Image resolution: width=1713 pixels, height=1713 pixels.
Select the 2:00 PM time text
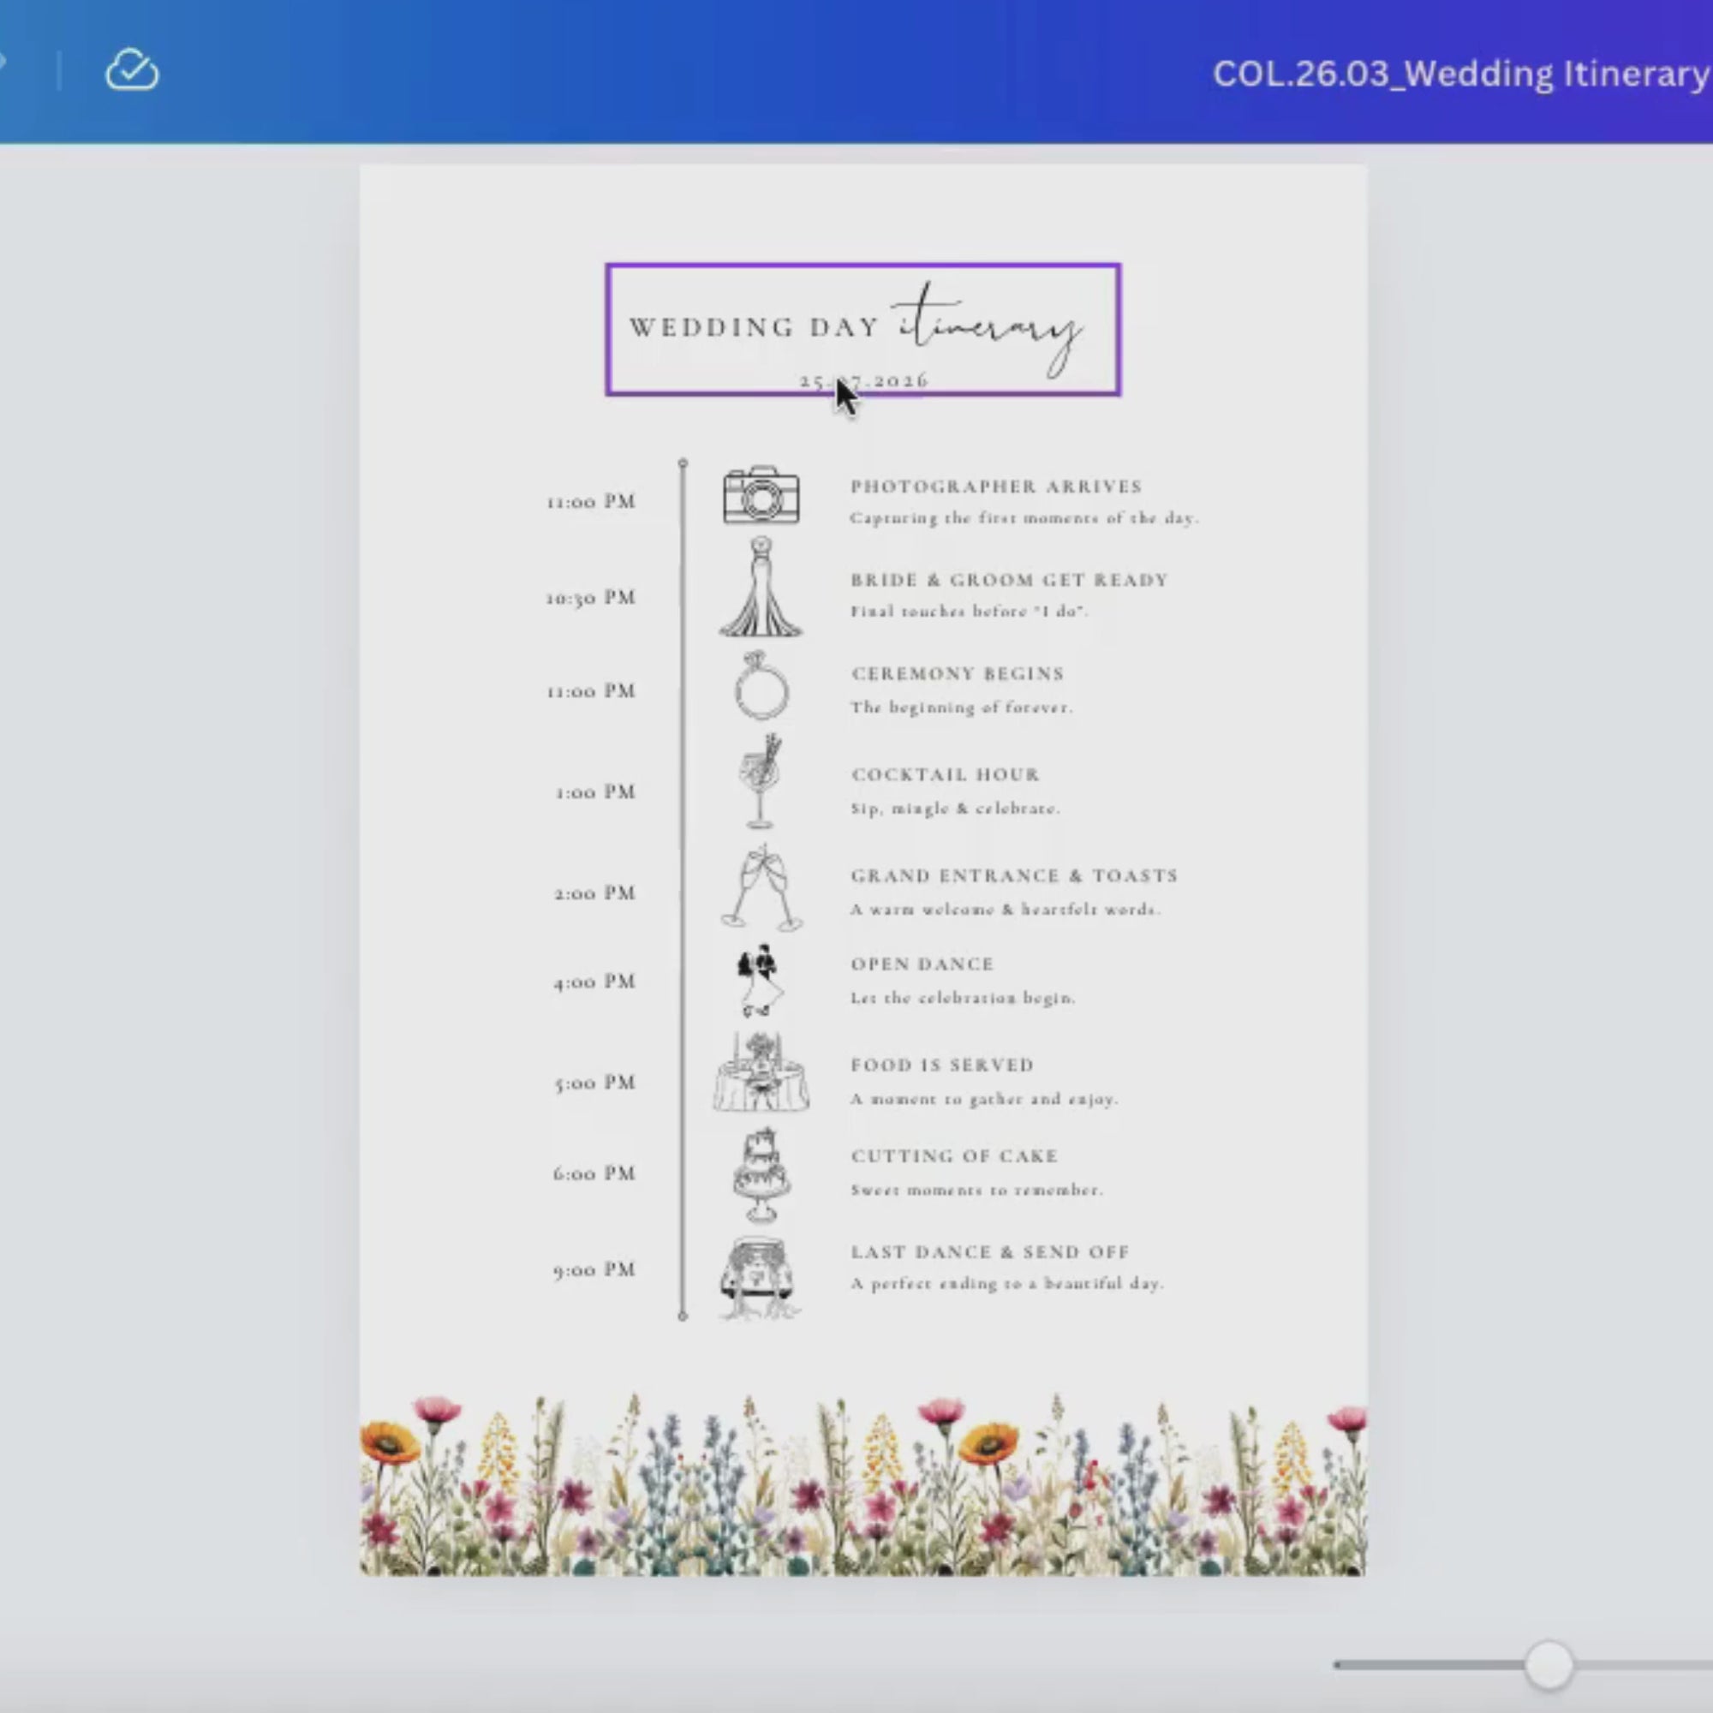pos(595,892)
